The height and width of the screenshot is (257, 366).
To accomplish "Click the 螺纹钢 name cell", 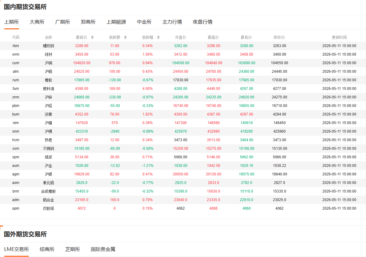I will click(x=48, y=46).
